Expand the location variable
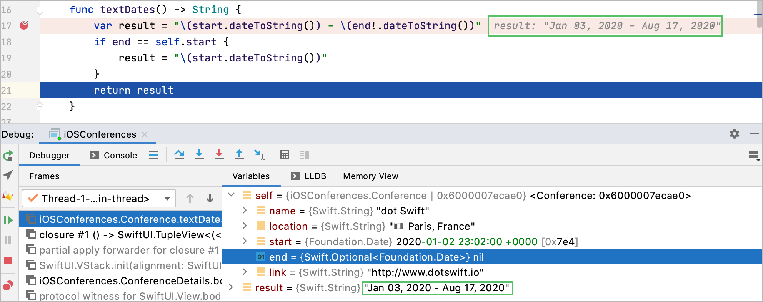Viewport: 763px width, 302px height. 245,226
